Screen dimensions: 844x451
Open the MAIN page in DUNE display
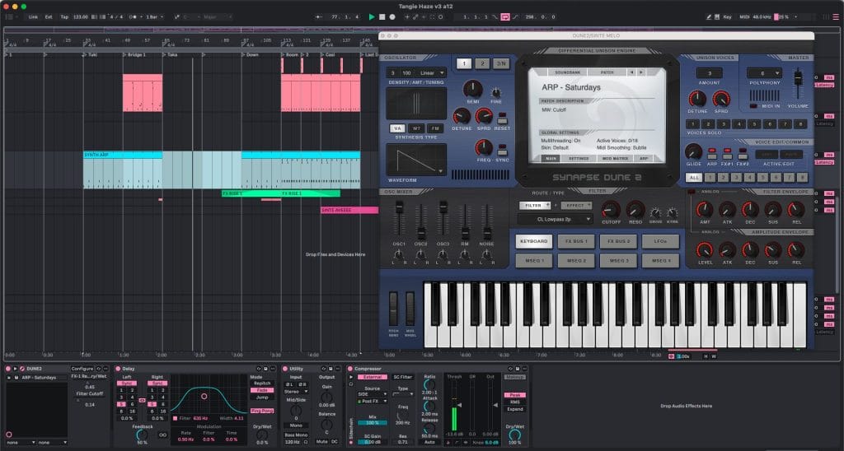[x=551, y=159]
